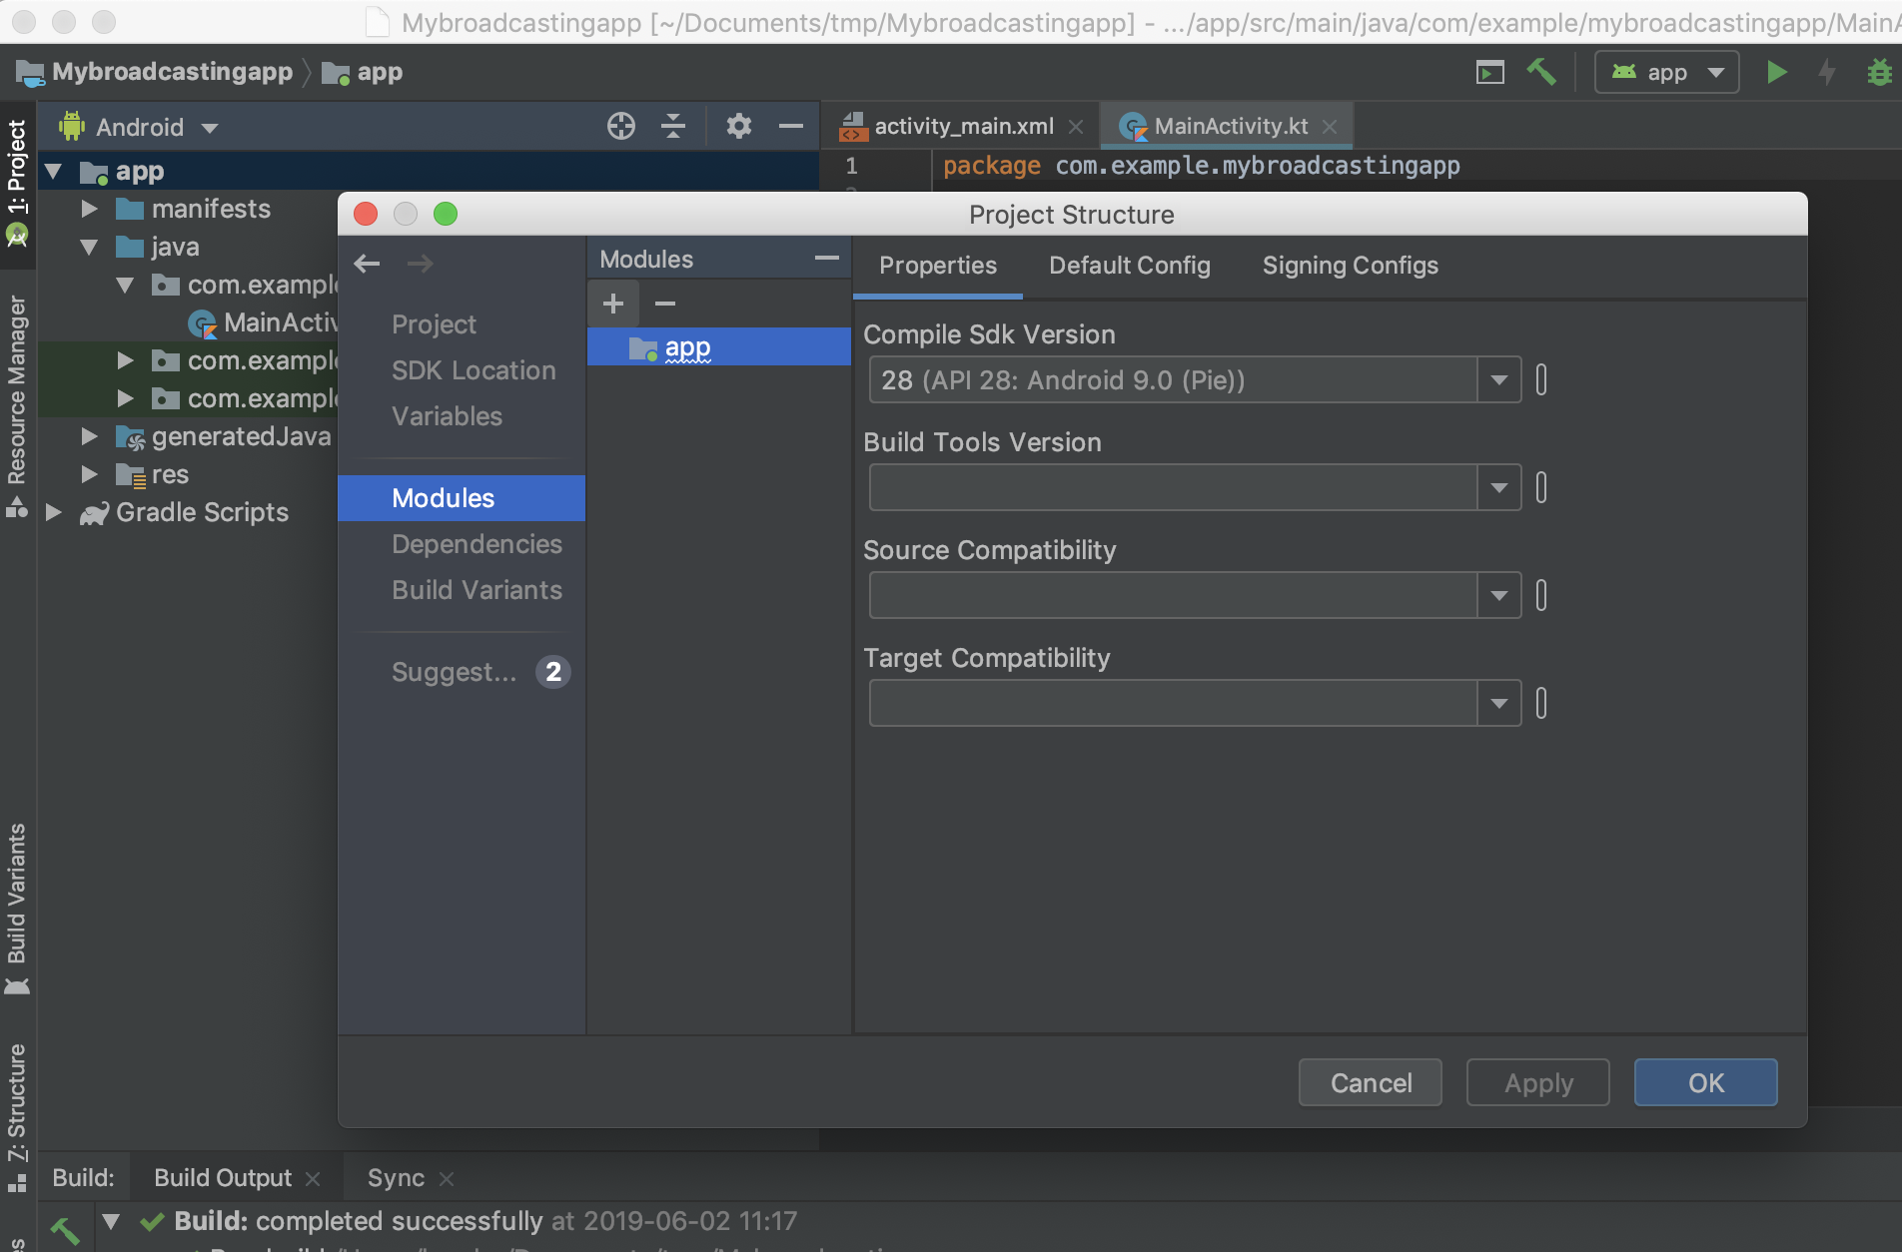Add a new module with plus icon
The height and width of the screenshot is (1252, 1902).
(613, 304)
